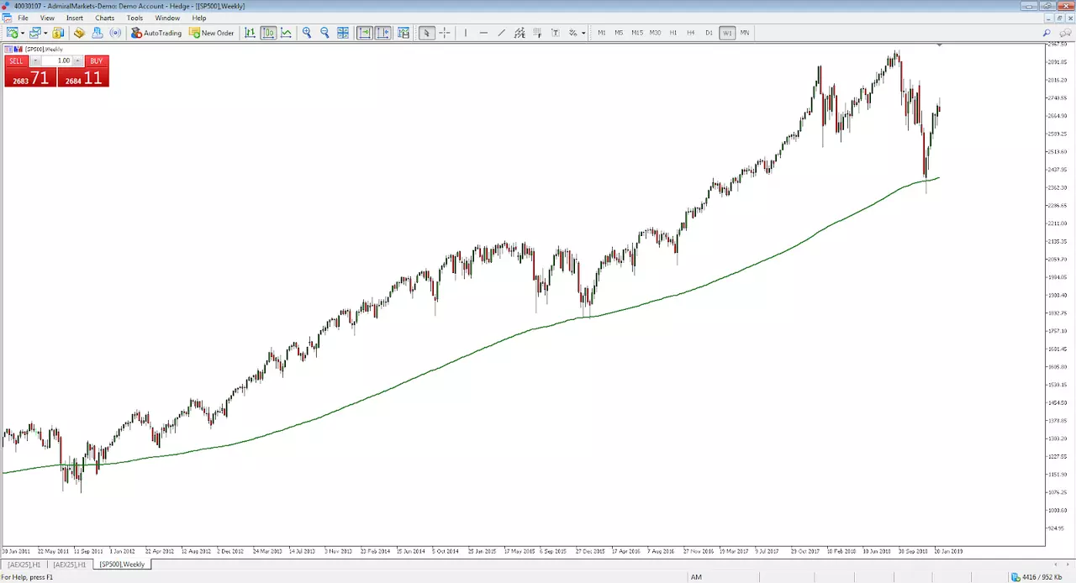Open the Insert menu
Image resolution: width=1076 pixels, height=583 pixels.
tap(75, 18)
